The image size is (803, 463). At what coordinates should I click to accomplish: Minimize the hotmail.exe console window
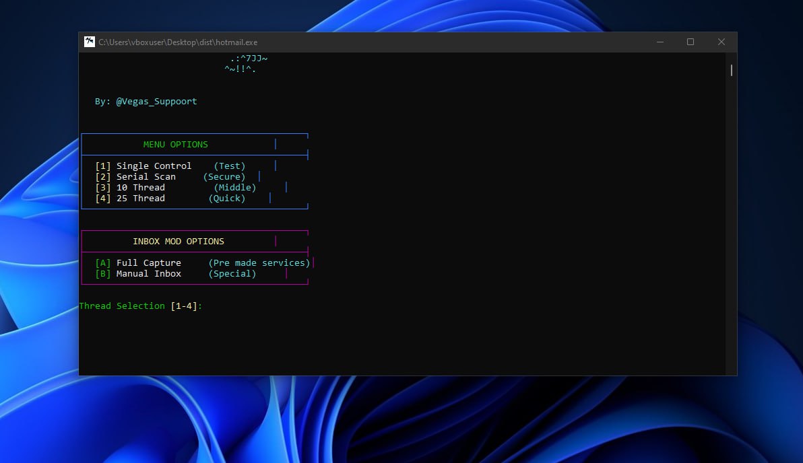pos(660,42)
